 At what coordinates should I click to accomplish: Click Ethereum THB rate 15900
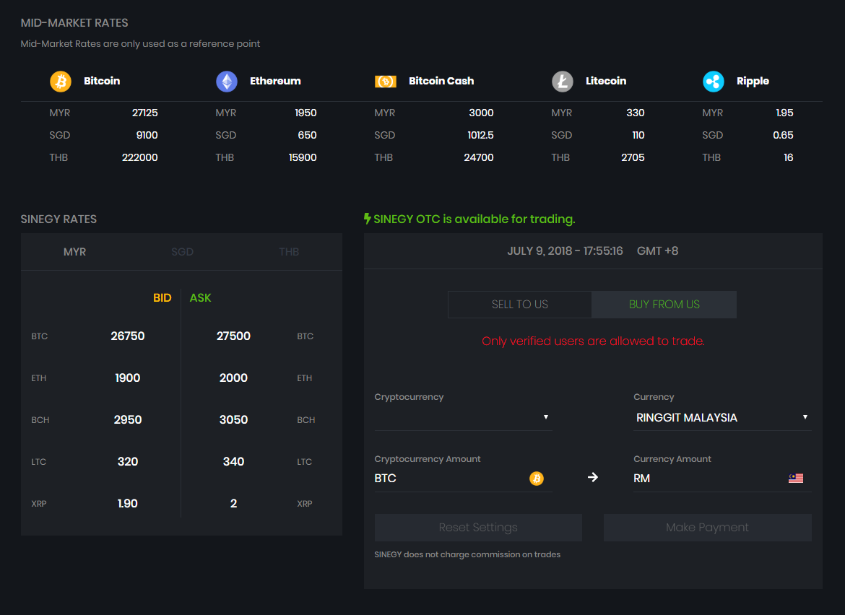point(303,157)
